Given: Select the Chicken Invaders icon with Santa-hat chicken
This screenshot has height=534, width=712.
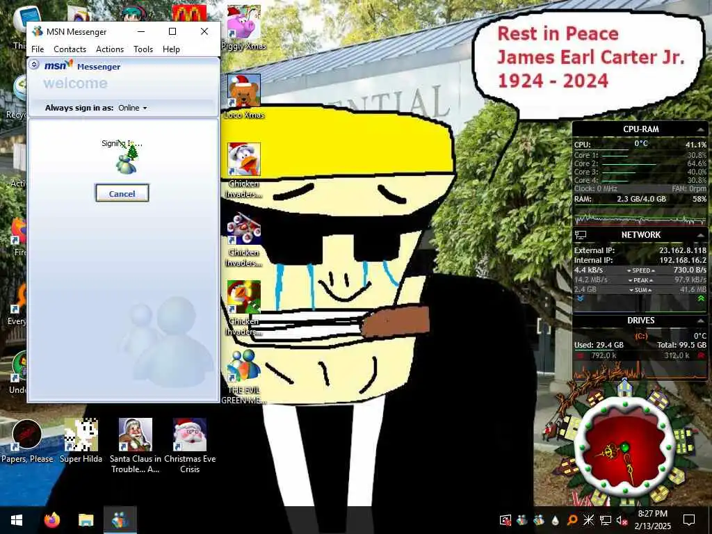Looking at the screenshot, I should point(244,170).
